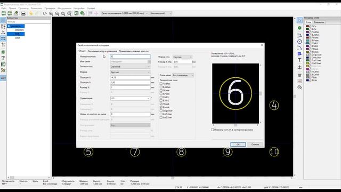Screen dimensions: 341x192
Task: Enable show pad in outline mode checkbox
Action: [x=213, y=130]
